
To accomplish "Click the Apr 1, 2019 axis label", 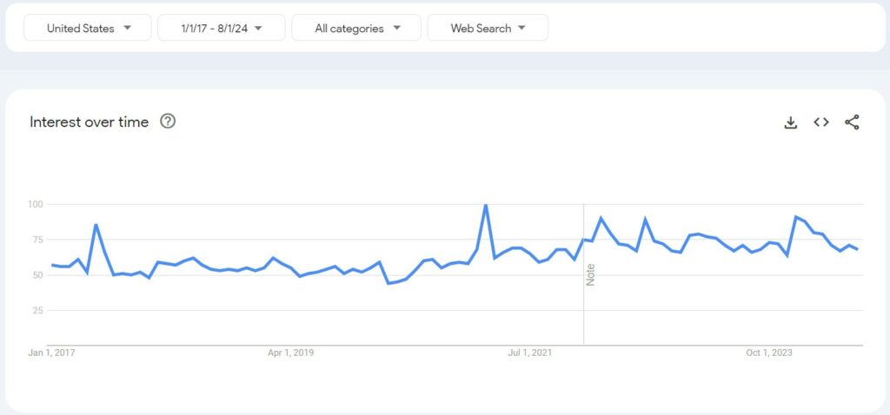I will click(x=290, y=352).
